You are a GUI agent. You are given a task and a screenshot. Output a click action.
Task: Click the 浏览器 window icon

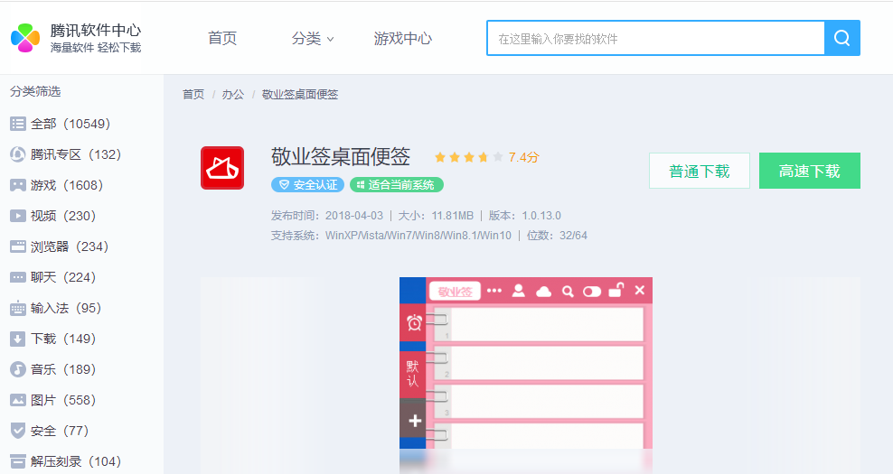[x=18, y=246]
